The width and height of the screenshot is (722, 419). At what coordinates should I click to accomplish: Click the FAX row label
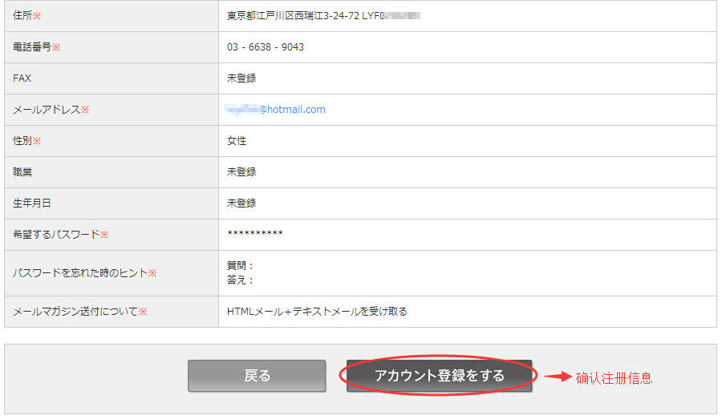pos(22,79)
